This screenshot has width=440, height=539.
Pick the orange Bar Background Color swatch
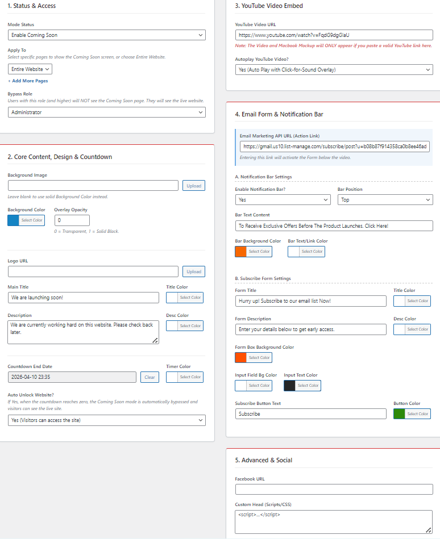(x=241, y=252)
